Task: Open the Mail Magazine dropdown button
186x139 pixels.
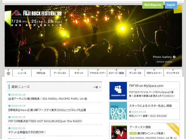Action: click(x=153, y=5)
